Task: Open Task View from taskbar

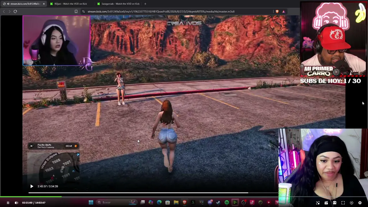Action: pos(143,202)
